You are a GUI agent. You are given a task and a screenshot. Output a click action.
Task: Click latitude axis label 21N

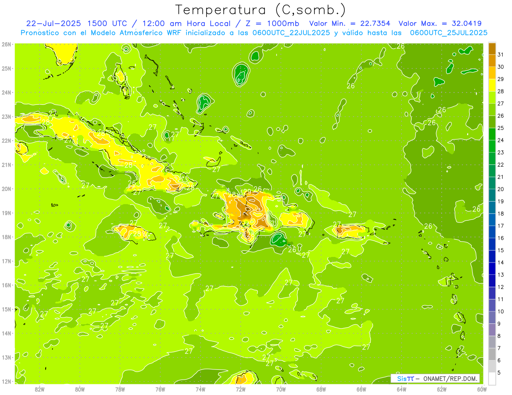6,165
